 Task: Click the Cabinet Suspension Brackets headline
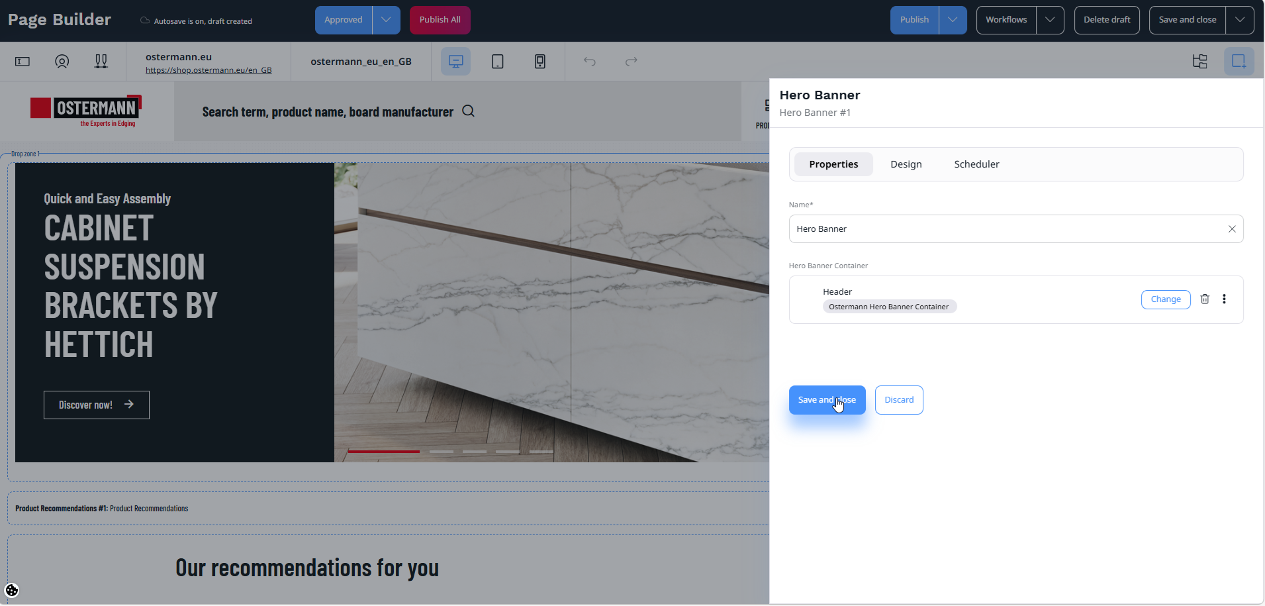click(x=131, y=286)
